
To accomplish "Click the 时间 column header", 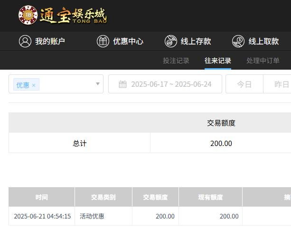I will (42, 197).
